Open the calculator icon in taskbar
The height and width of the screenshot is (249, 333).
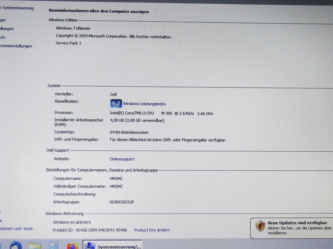pos(54,245)
